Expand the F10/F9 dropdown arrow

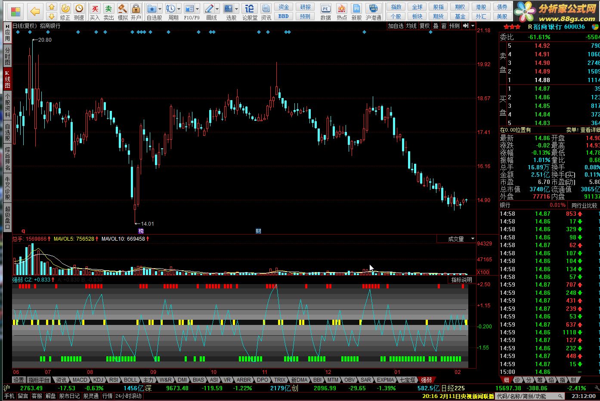click(198, 9)
